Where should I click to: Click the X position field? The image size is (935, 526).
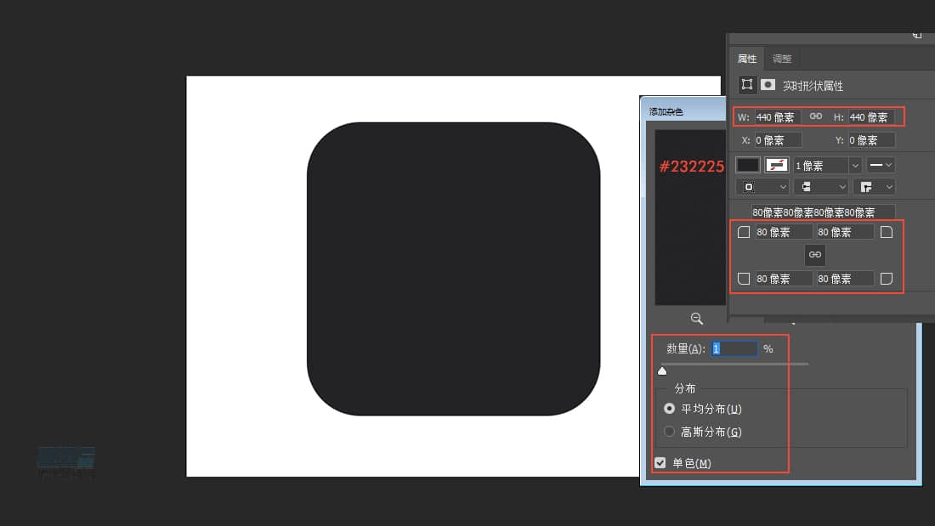click(x=778, y=140)
